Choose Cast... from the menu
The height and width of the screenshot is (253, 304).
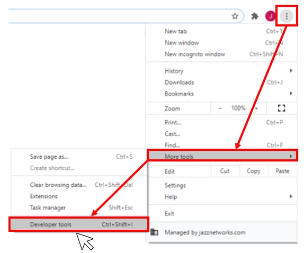221,134
